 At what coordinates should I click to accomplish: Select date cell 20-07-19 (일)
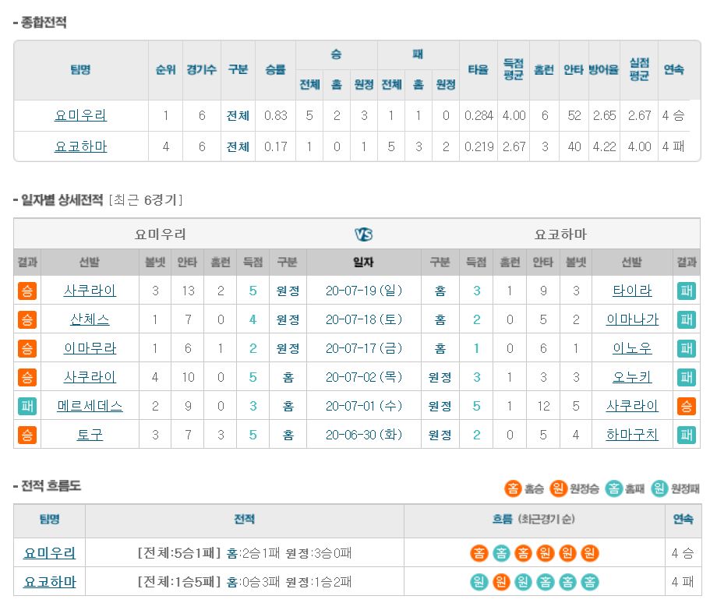click(363, 291)
